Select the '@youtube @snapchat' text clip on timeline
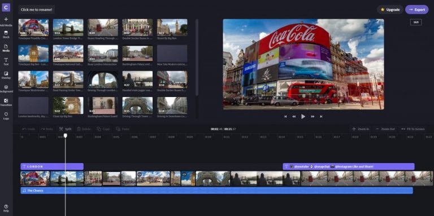 pyautogui.click(x=349, y=166)
